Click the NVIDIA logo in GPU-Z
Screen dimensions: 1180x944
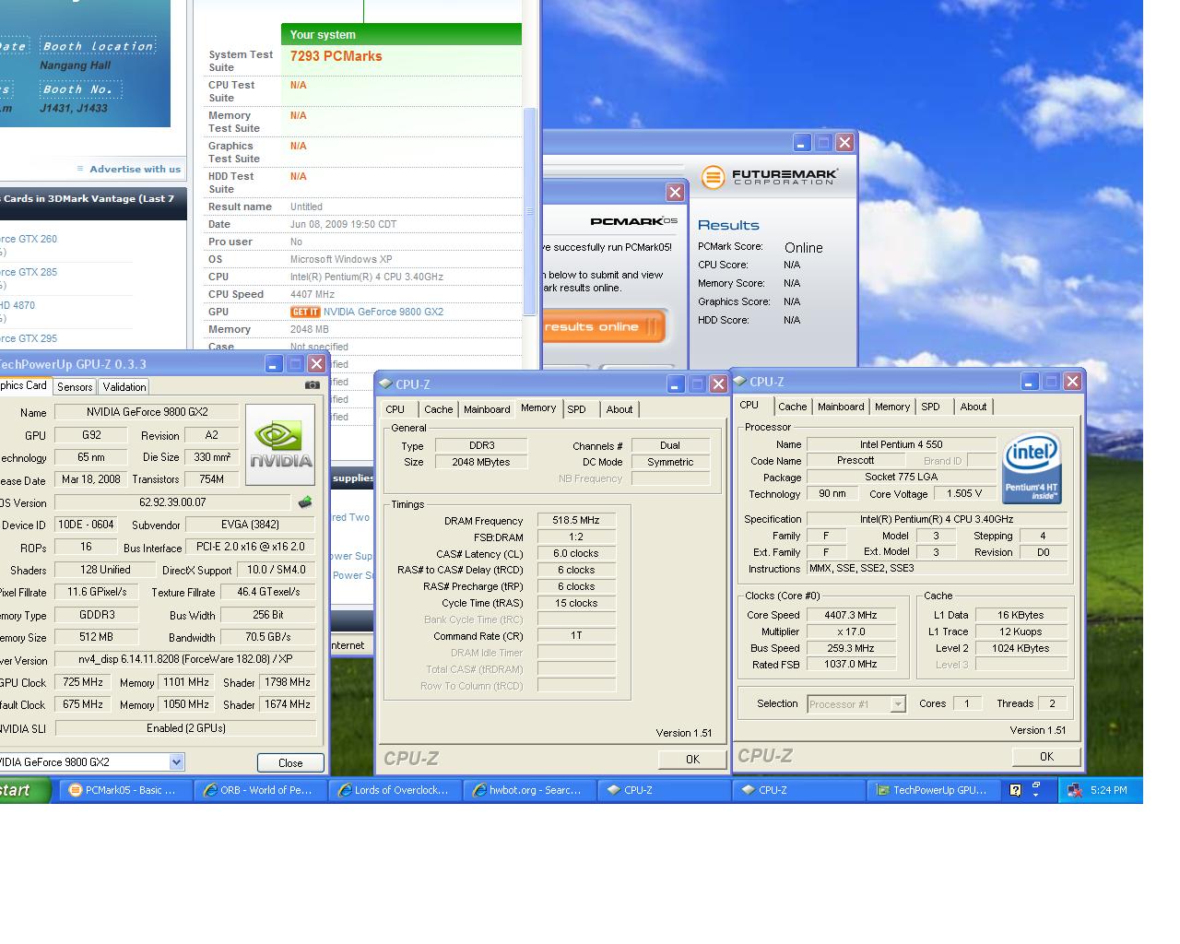[280, 445]
